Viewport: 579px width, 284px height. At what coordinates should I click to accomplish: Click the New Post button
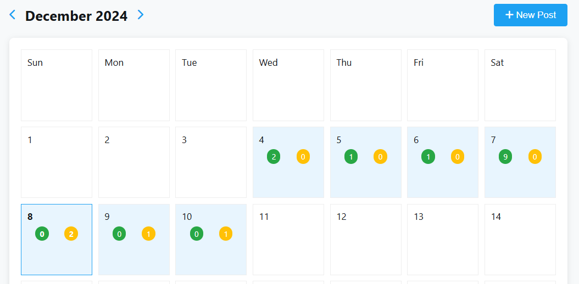pos(530,15)
